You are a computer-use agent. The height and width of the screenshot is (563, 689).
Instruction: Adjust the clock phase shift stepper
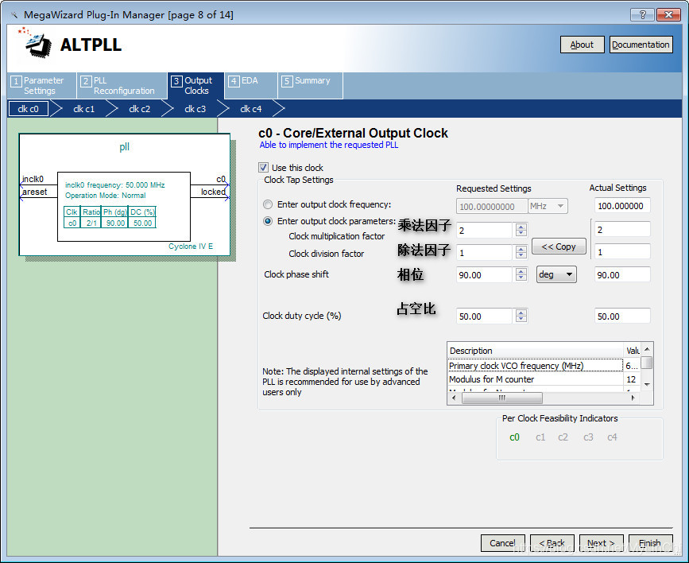[x=521, y=274]
